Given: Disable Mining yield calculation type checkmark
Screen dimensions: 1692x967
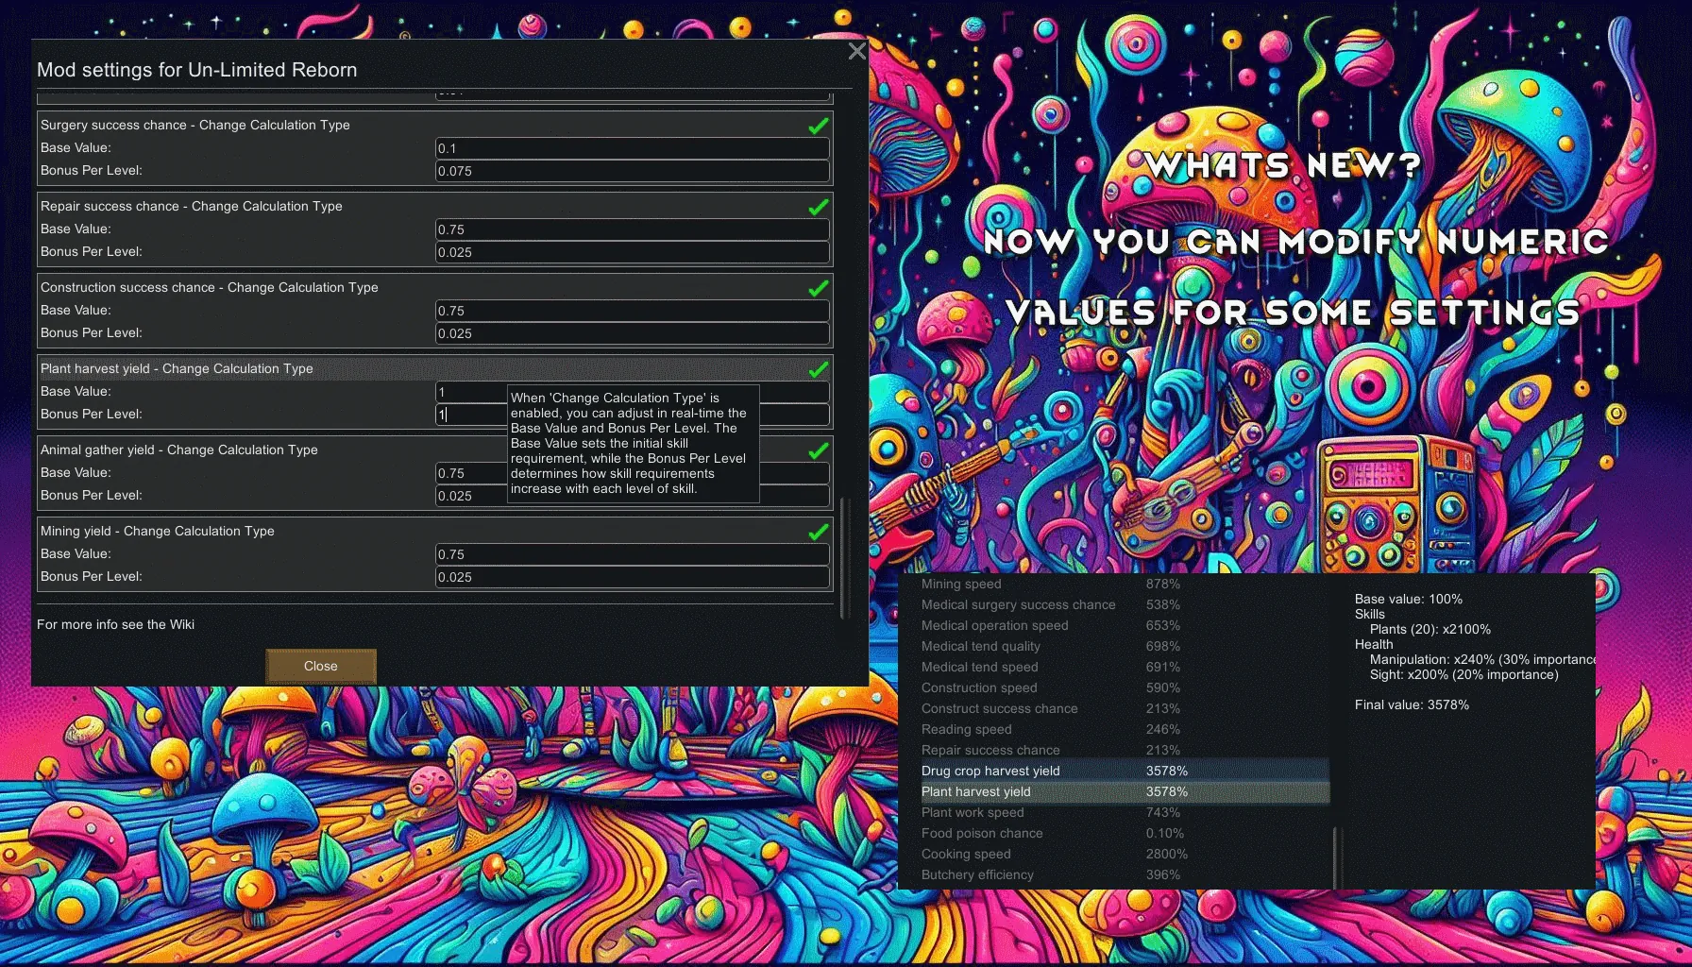Looking at the screenshot, I should (x=818, y=532).
